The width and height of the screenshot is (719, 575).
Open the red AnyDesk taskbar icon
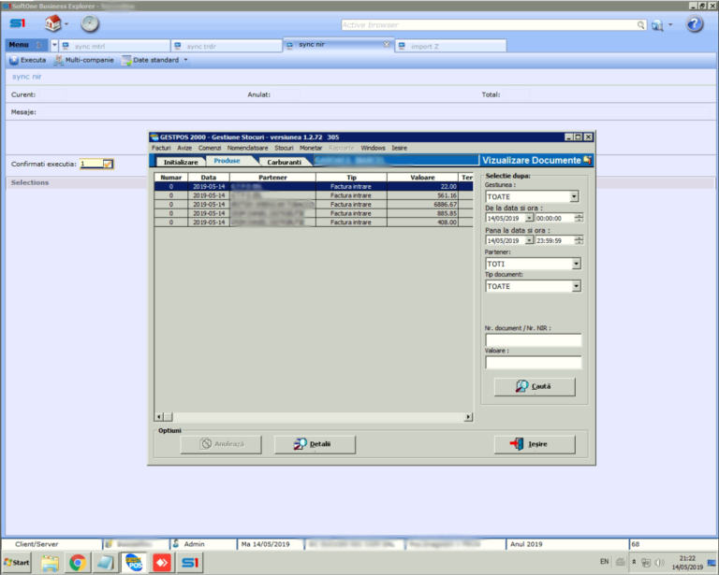(161, 563)
